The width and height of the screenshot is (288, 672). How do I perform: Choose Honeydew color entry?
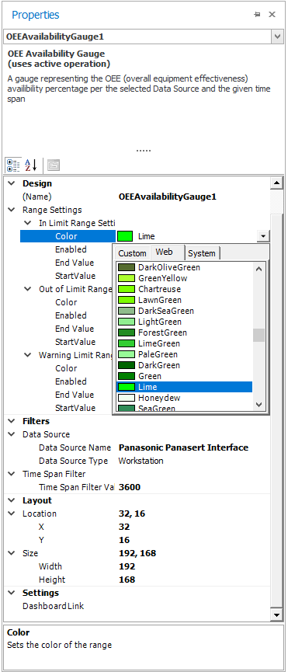pyautogui.click(x=185, y=398)
